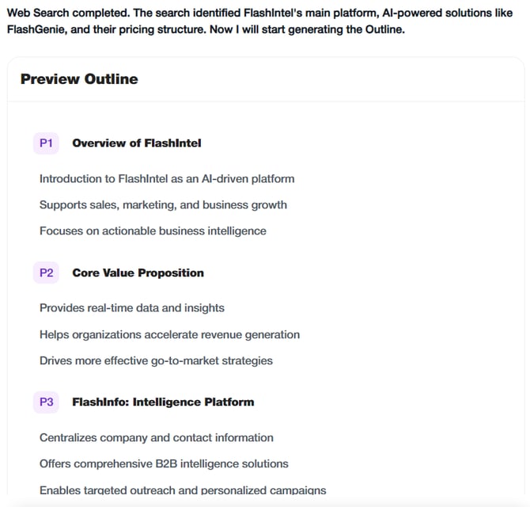The image size is (530, 507).
Task: Click the P3 page badge
Action: coord(46,402)
